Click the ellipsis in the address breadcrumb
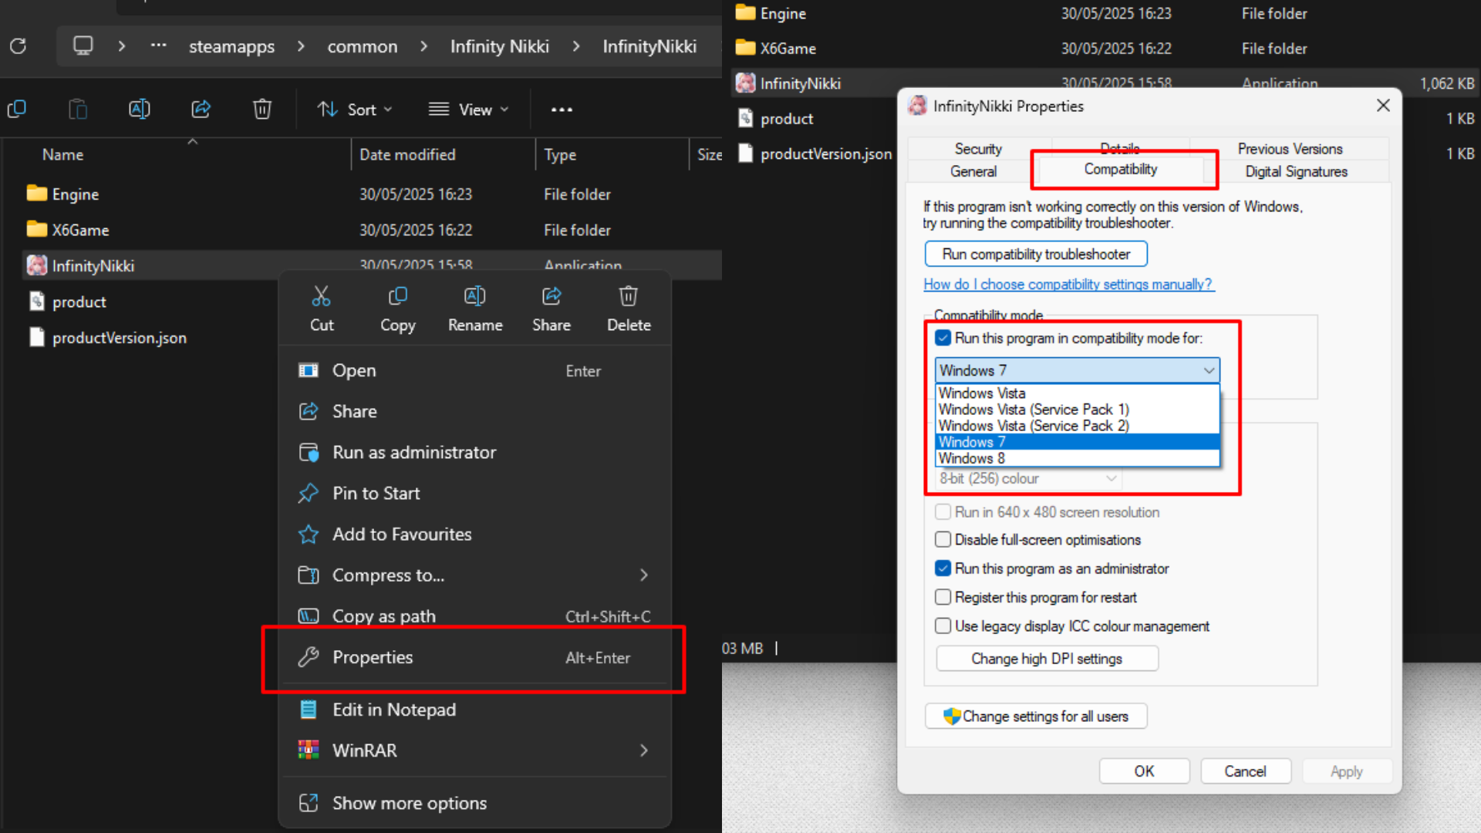 [158, 46]
